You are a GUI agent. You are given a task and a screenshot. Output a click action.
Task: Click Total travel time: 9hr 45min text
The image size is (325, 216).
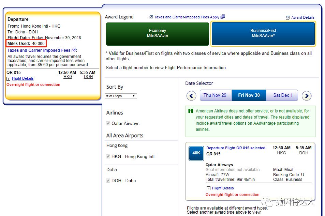pyautogui.click(x=230, y=180)
